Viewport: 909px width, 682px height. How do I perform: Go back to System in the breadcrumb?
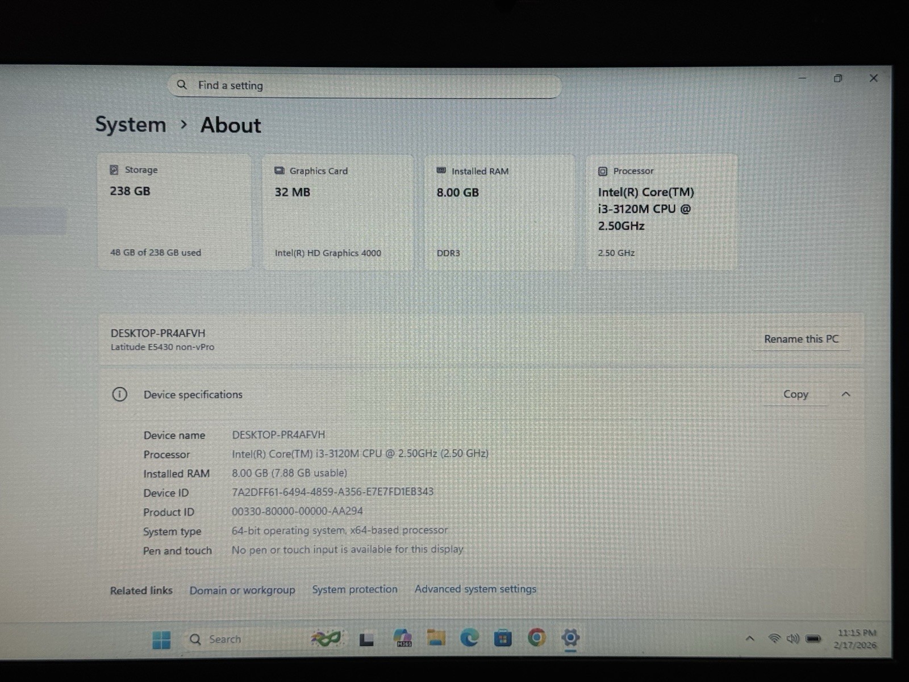[x=130, y=124]
